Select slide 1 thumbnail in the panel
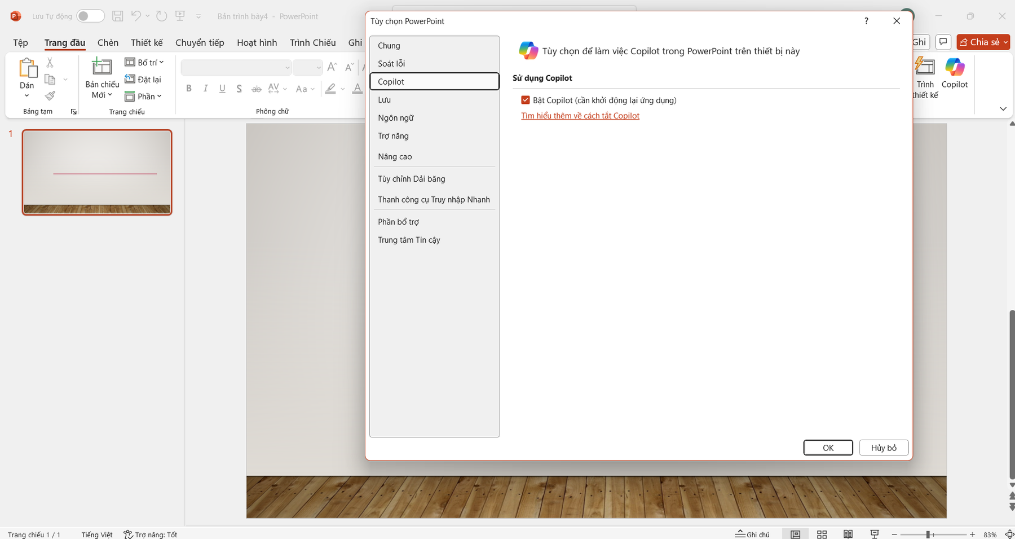 [x=97, y=172]
